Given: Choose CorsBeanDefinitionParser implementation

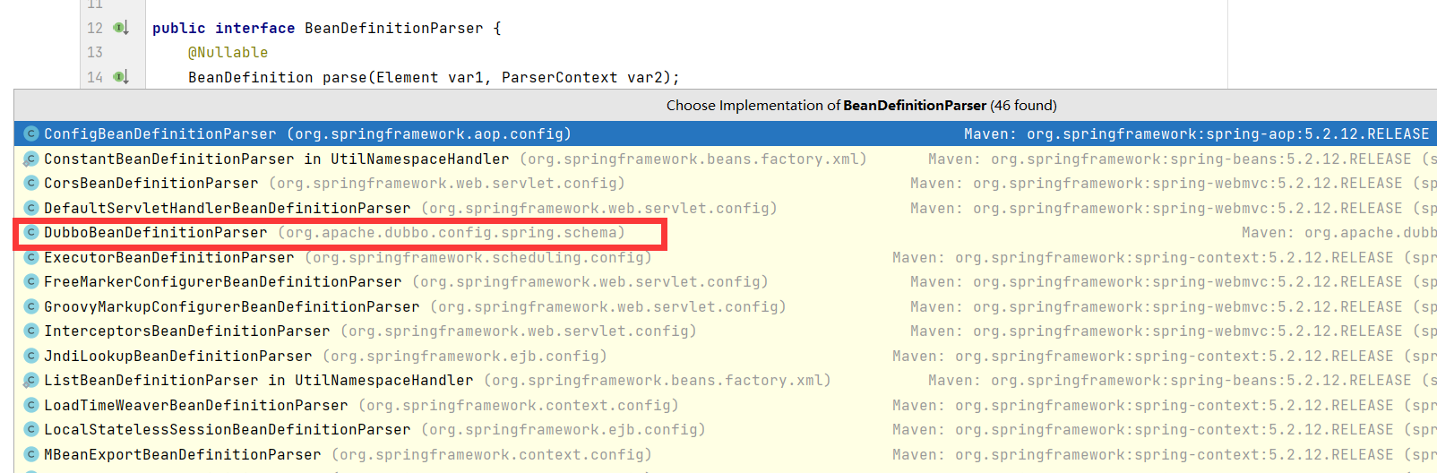Looking at the screenshot, I should pyautogui.click(x=151, y=183).
